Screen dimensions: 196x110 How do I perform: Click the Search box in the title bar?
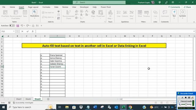point(99,2)
